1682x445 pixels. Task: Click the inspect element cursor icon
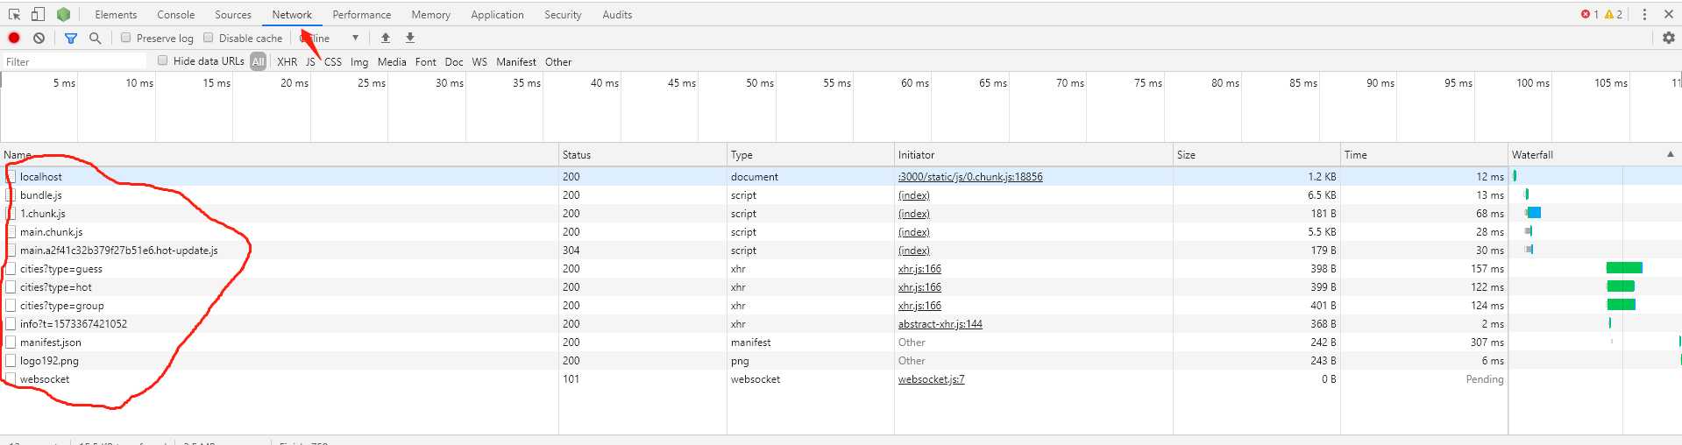tap(14, 14)
